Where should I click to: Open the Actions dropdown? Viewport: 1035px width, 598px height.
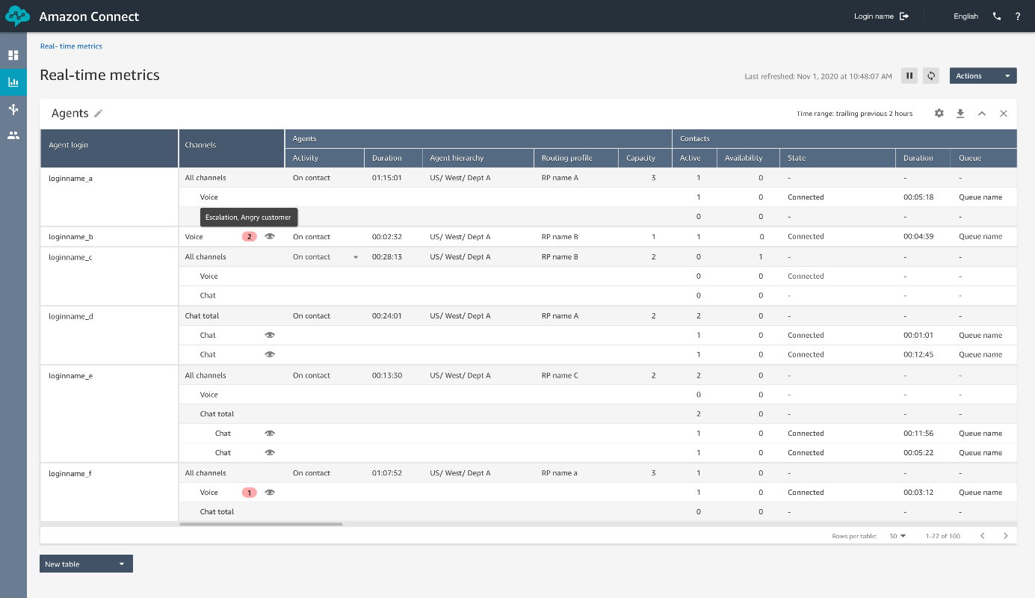click(x=983, y=75)
